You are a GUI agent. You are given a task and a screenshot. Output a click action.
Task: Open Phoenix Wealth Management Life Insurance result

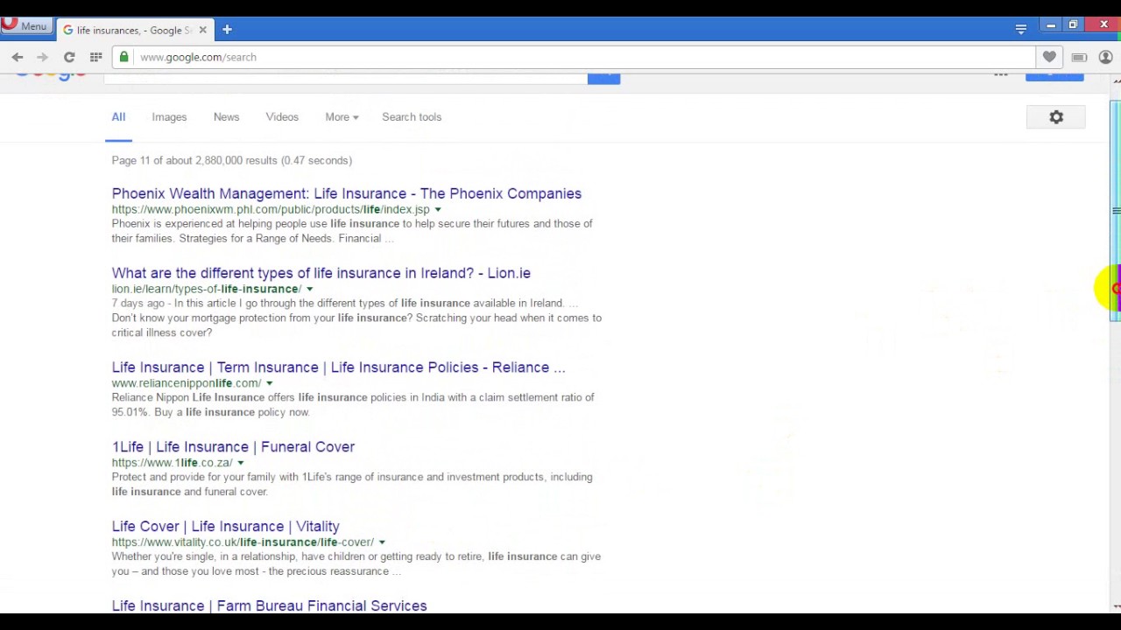tap(347, 193)
